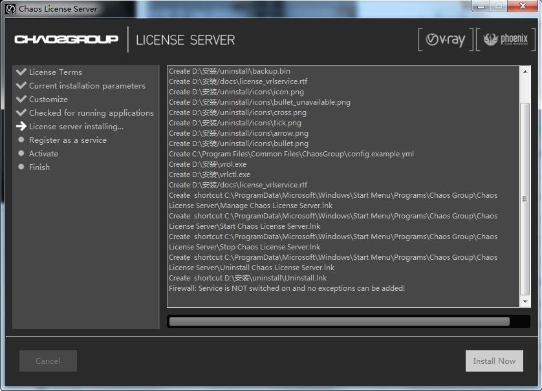542x391 pixels.
Task: Click the checkmark beside Current installation parameters
Action: tap(21, 85)
